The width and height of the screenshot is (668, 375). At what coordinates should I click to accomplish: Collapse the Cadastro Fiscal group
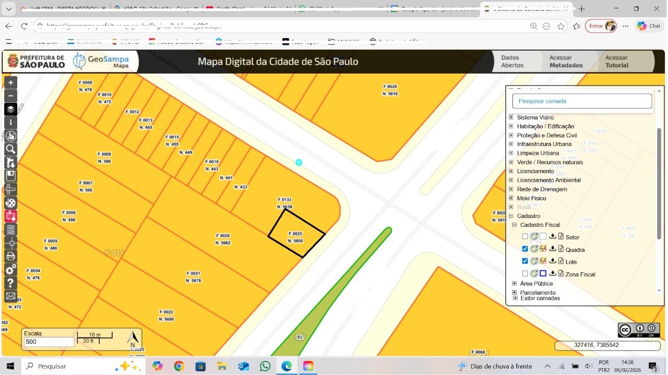tap(514, 225)
